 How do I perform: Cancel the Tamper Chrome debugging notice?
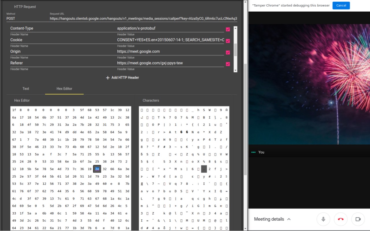pyautogui.click(x=341, y=5)
